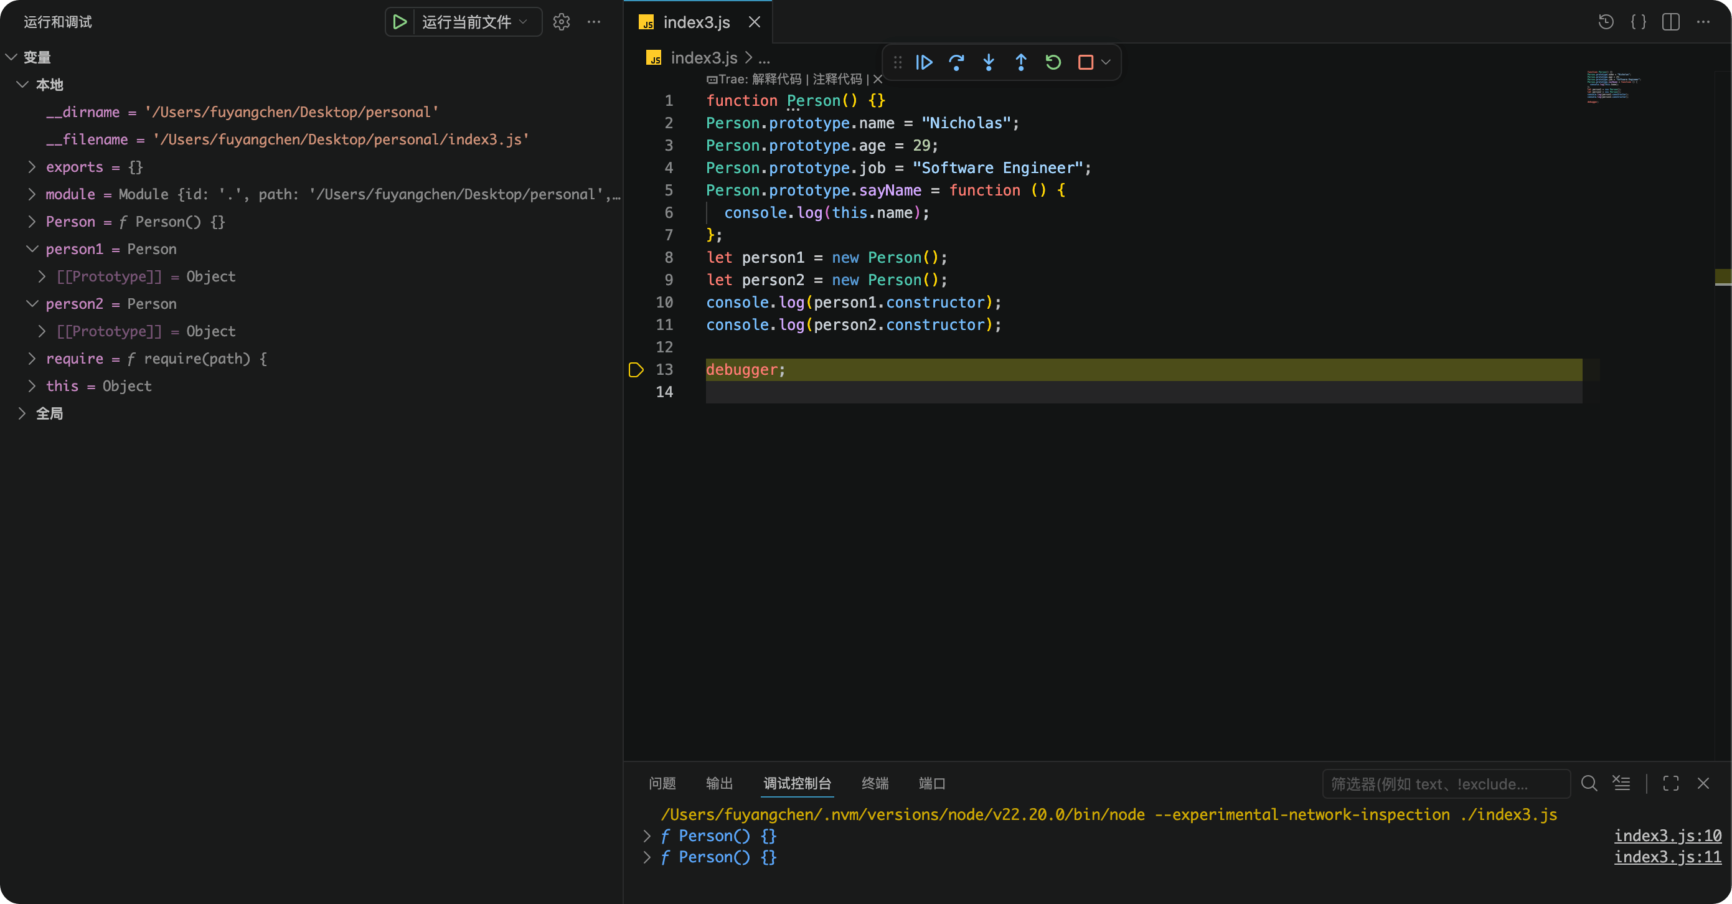Expand the this variable

point(32,386)
